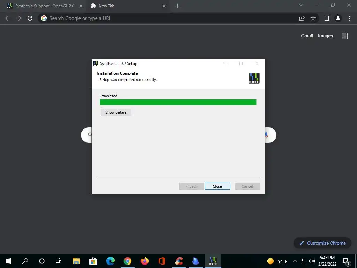
Task: Bookmark this tab with the star icon
Action: [313, 18]
